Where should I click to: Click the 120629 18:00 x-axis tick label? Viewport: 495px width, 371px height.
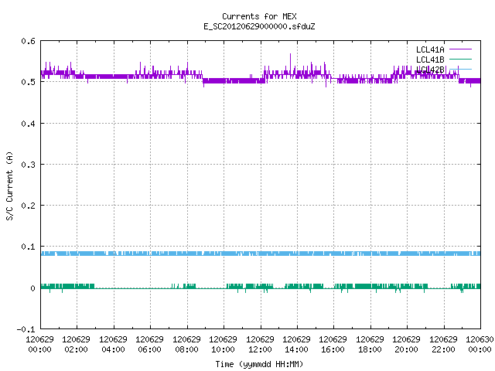coord(370,344)
